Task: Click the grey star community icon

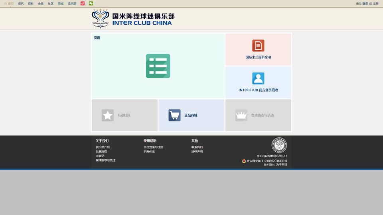Action: (108, 115)
